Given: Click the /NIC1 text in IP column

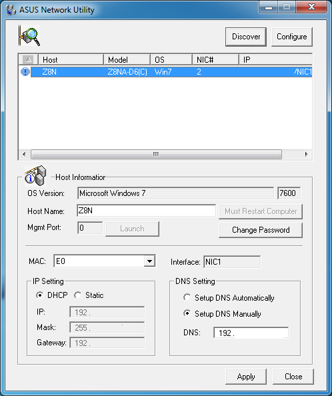Looking at the screenshot, I should click(303, 72).
